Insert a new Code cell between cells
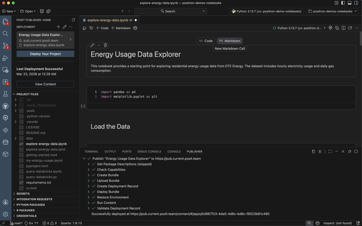This screenshot has width=362, height=226. [206, 41]
